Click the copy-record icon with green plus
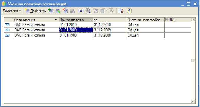The height and width of the screenshot is (107, 200). [51, 11]
